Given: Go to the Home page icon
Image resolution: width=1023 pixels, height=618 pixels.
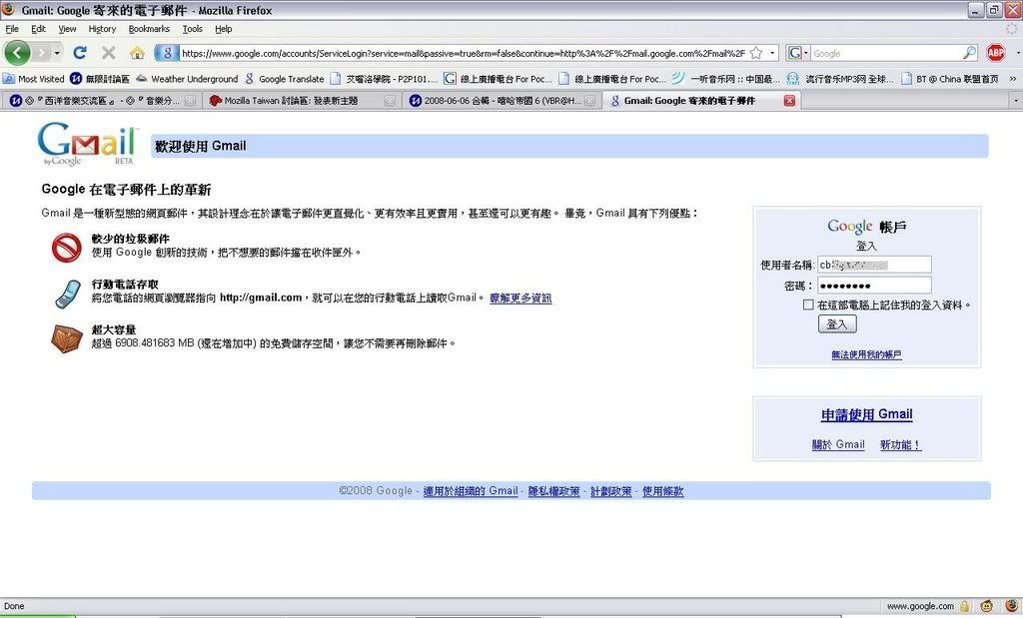Looking at the screenshot, I should 137,53.
